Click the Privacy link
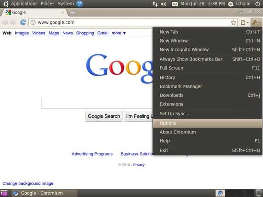The width and height of the screenshot is (263, 197). [x=139, y=165]
